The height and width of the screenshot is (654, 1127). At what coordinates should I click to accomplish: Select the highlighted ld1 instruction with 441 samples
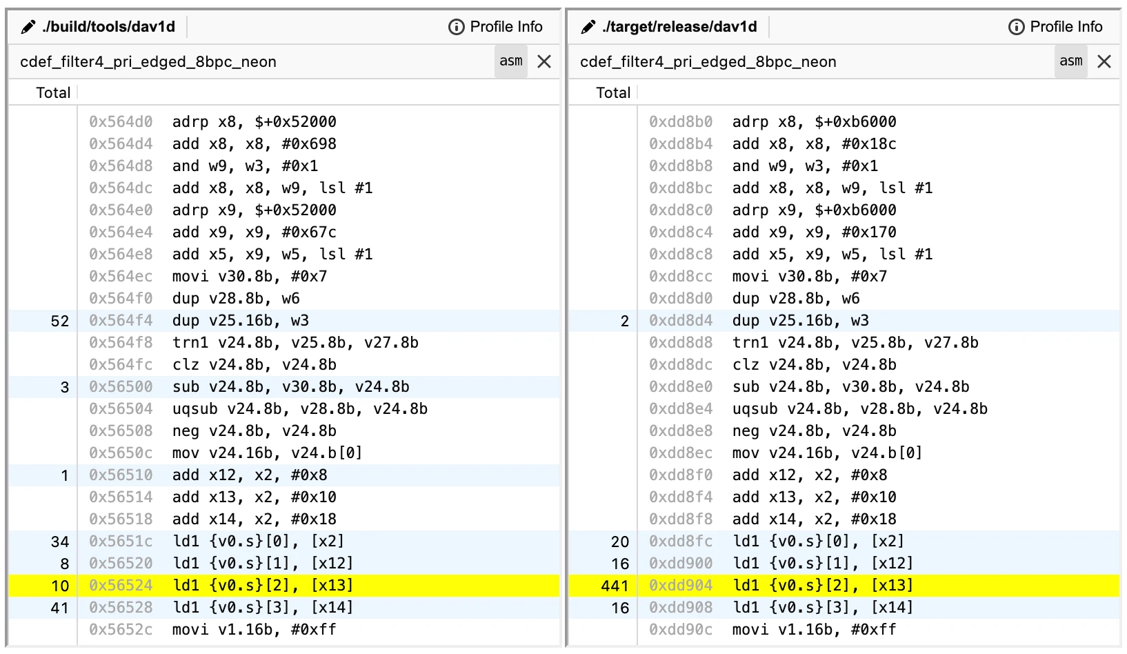tap(814, 585)
